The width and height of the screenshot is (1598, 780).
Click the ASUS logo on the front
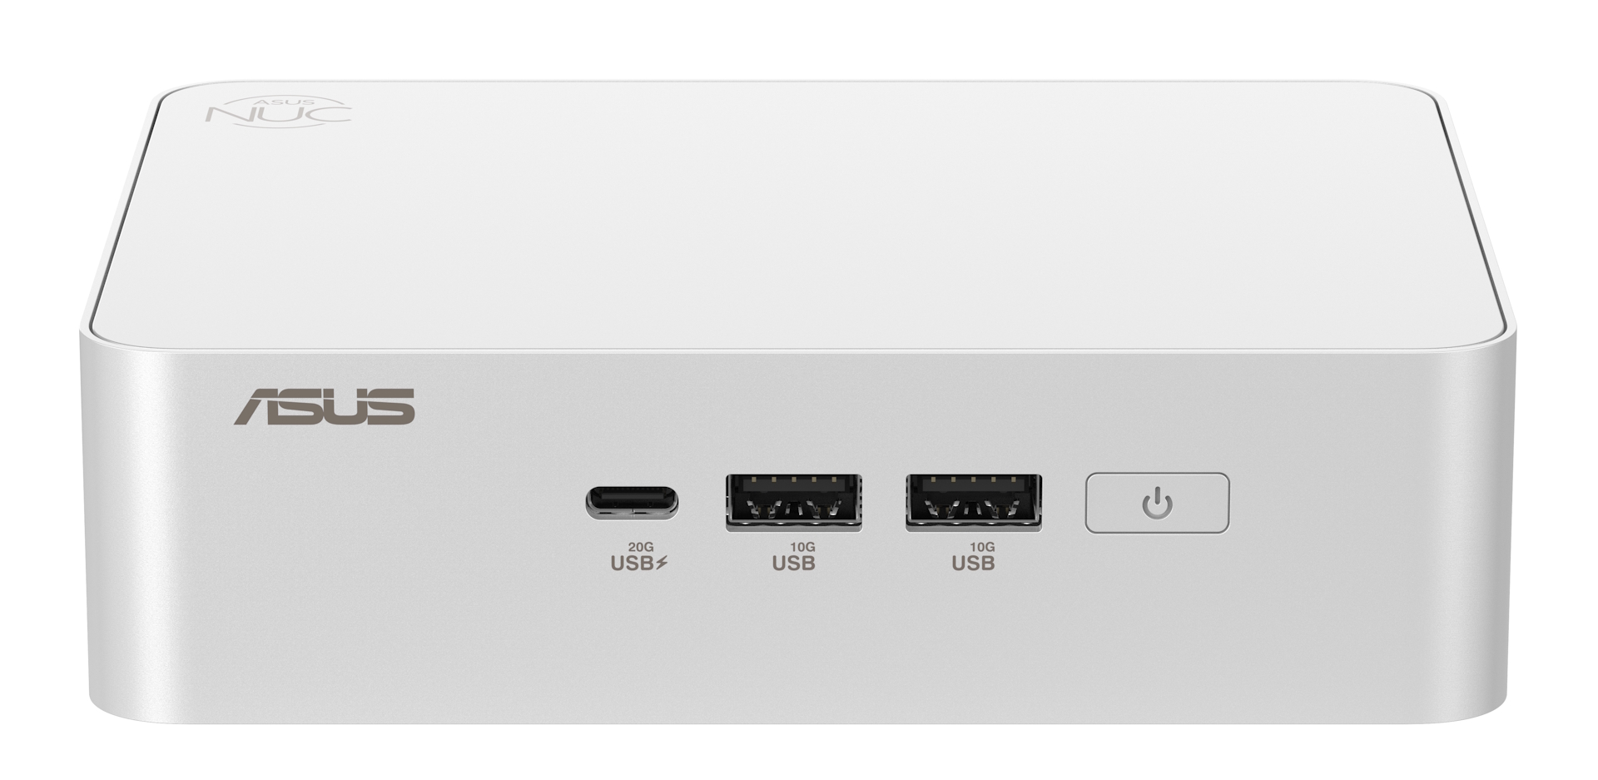click(x=325, y=406)
